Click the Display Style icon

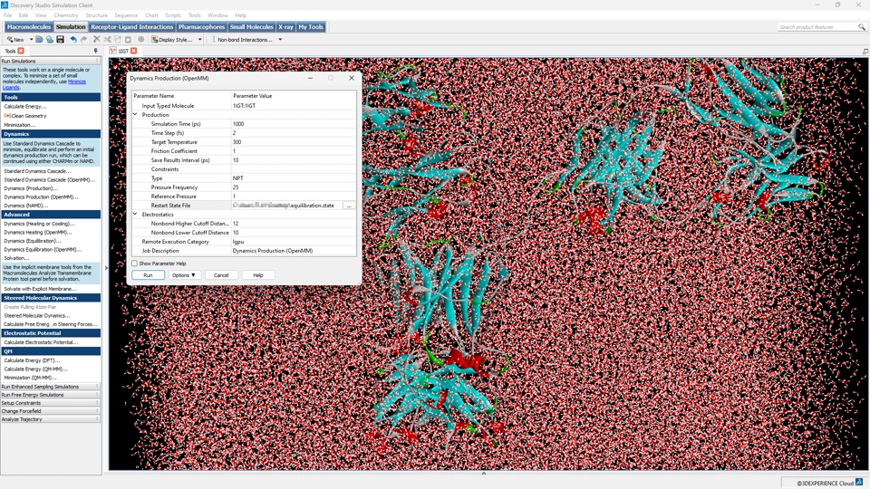pos(155,39)
